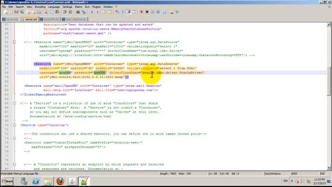The width and height of the screenshot is (332, 187).
Task: Click the vertical scrollbar thumb
Action: click(x=328, y=81)
